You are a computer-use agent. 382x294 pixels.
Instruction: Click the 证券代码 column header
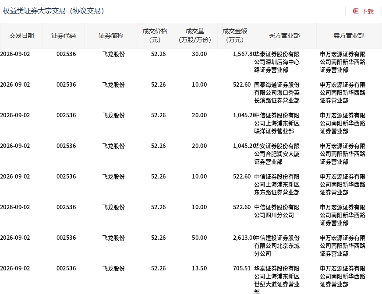coord(64,36)
